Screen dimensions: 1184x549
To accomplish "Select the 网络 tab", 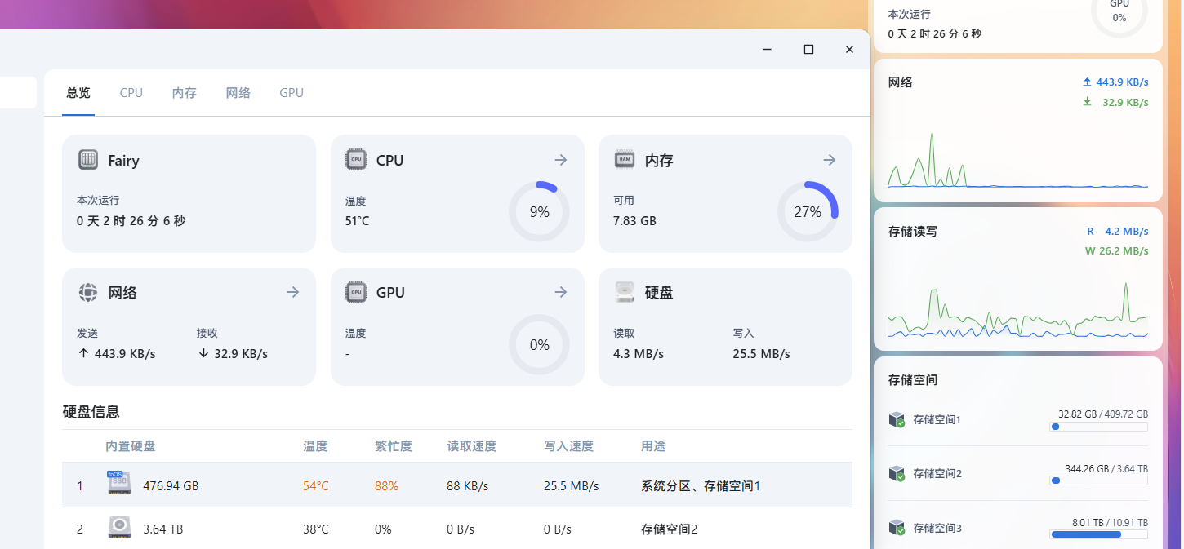I will (x=238, y=93).
